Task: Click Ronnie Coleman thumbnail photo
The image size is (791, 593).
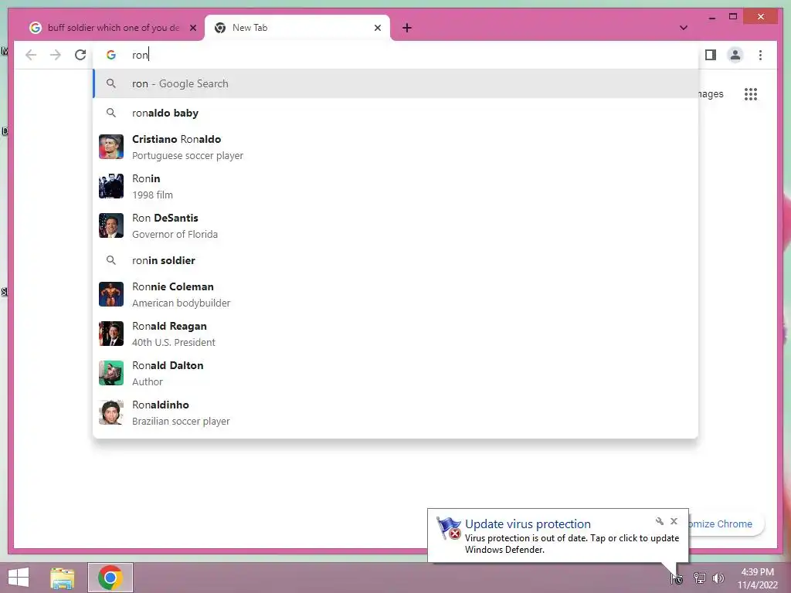Action: click(x=111, y=294)
